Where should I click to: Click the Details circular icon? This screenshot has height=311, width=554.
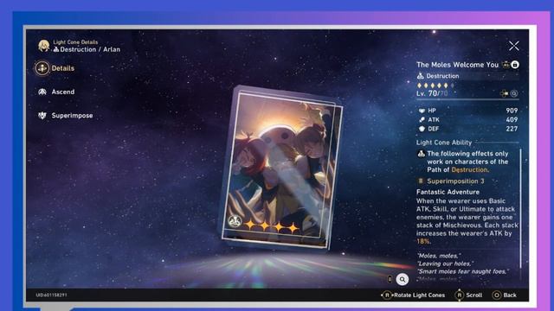coord(42,68)
